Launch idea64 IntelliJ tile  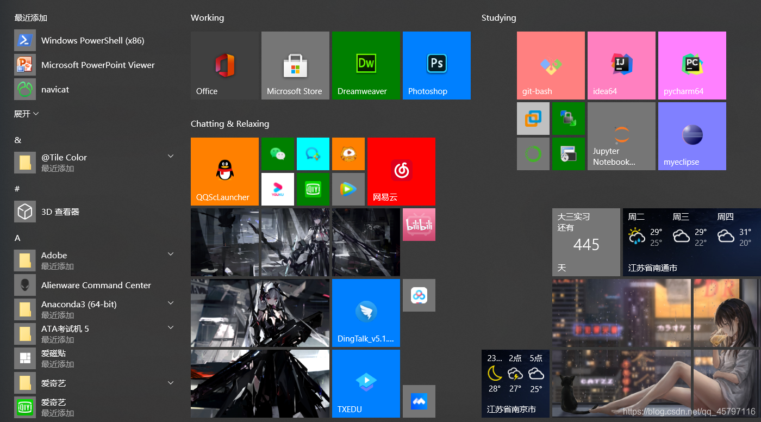(x=621, y=65)
